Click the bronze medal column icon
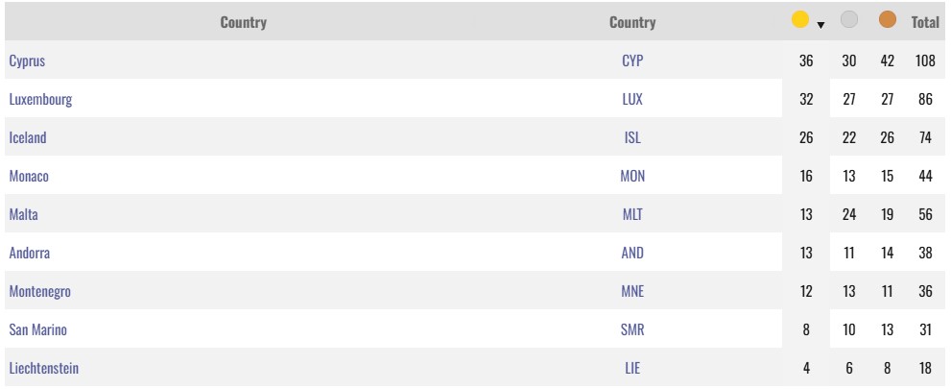The image size is (951, 389). coord(888,20)
